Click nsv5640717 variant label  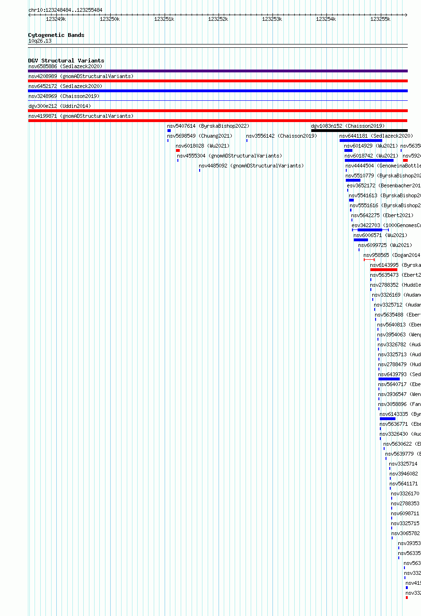click(x=400, y=384)
